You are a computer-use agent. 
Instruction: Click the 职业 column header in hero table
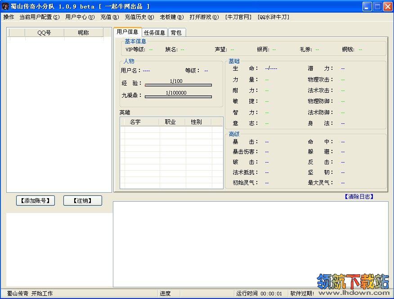pos(170,122)
